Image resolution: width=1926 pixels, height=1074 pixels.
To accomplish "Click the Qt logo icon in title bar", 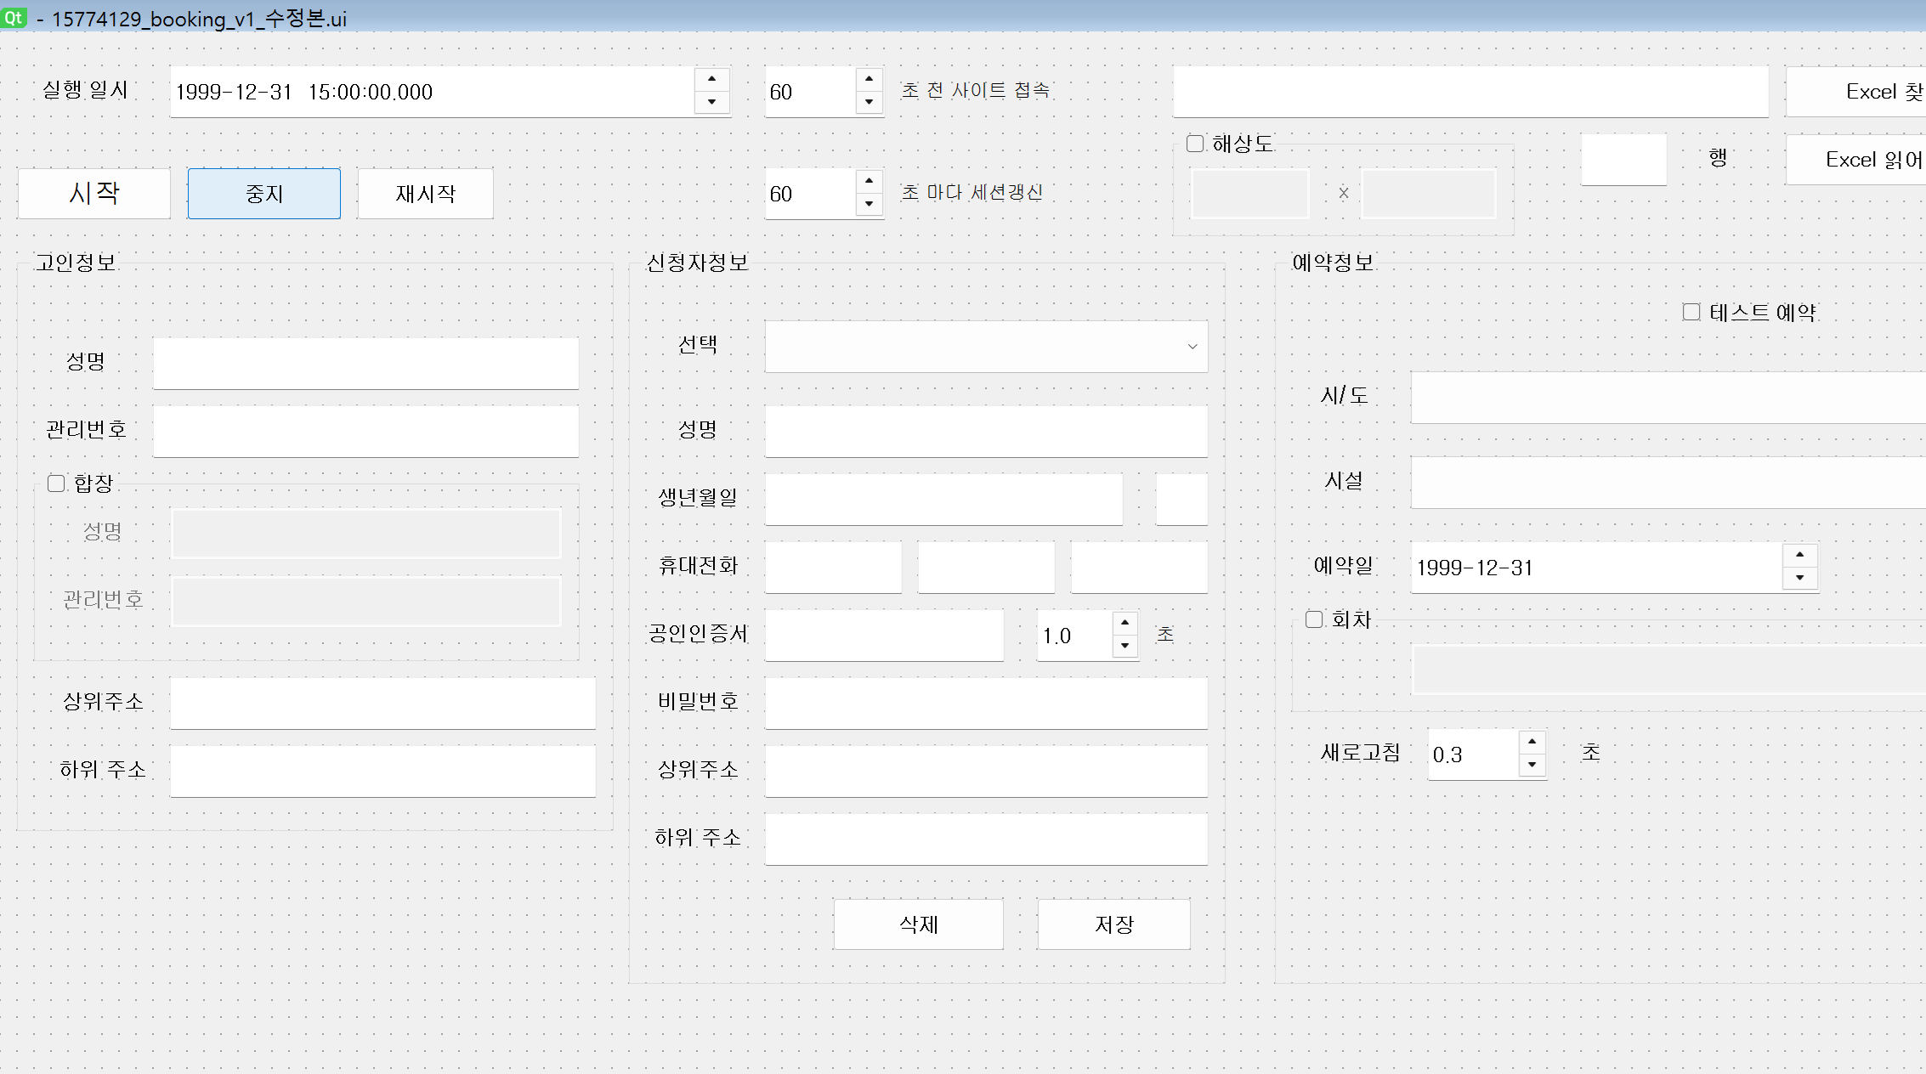I will tap(14, 17).
